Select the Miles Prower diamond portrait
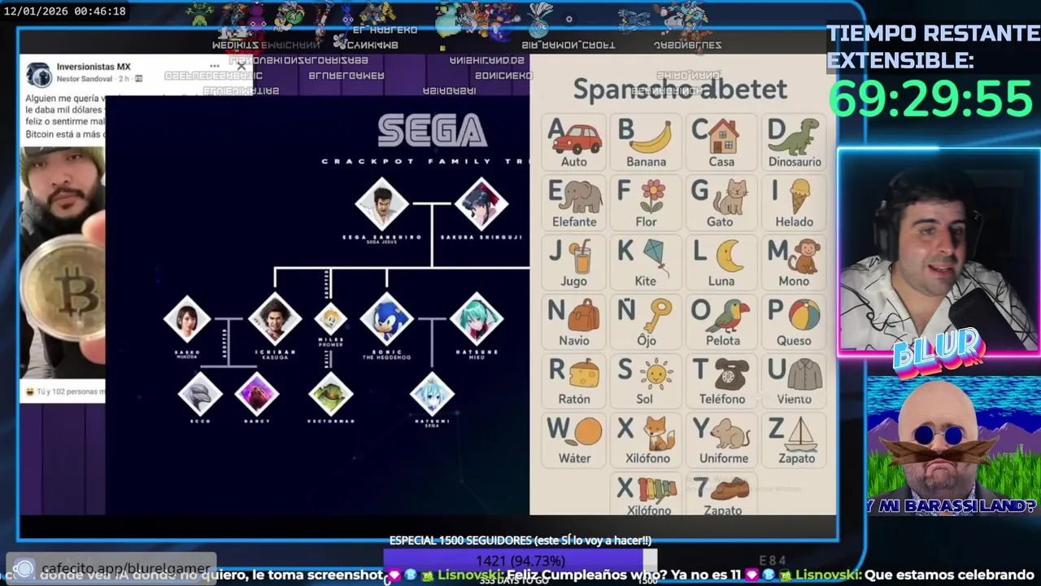 pyautogui.click(x=330, y=318)
